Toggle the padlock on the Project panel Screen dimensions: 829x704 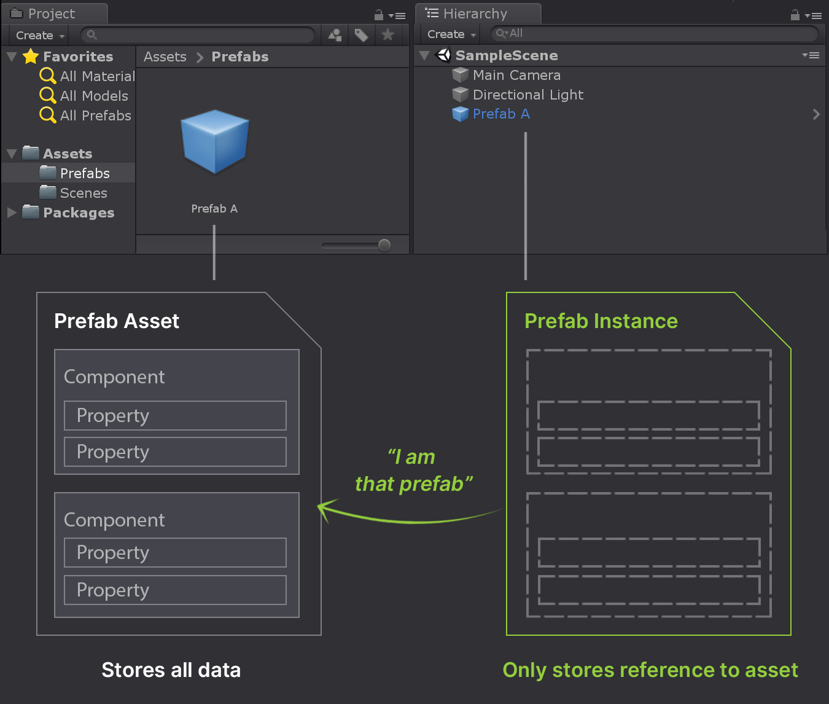click(379, 15)
